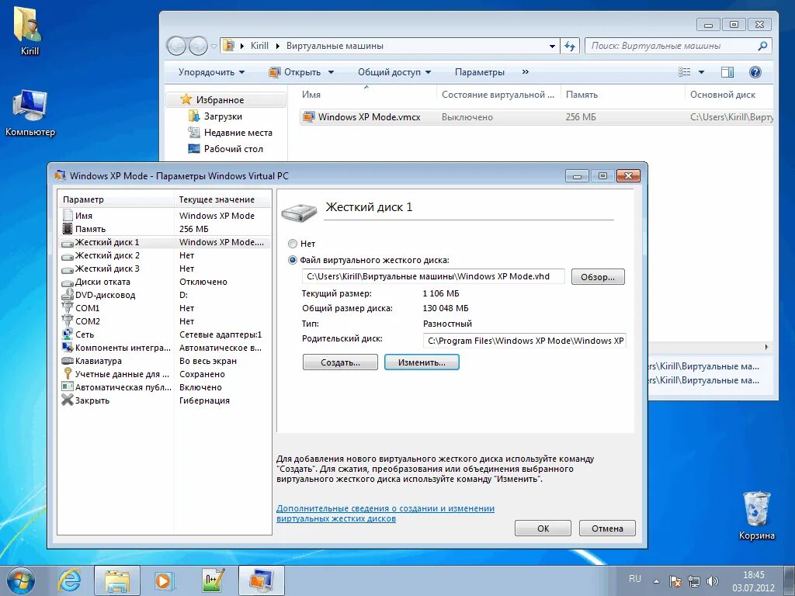The height and width of the screenshot is (596, 795).
Task: Click the Учетные данные key icon
Action: [68, 373]
